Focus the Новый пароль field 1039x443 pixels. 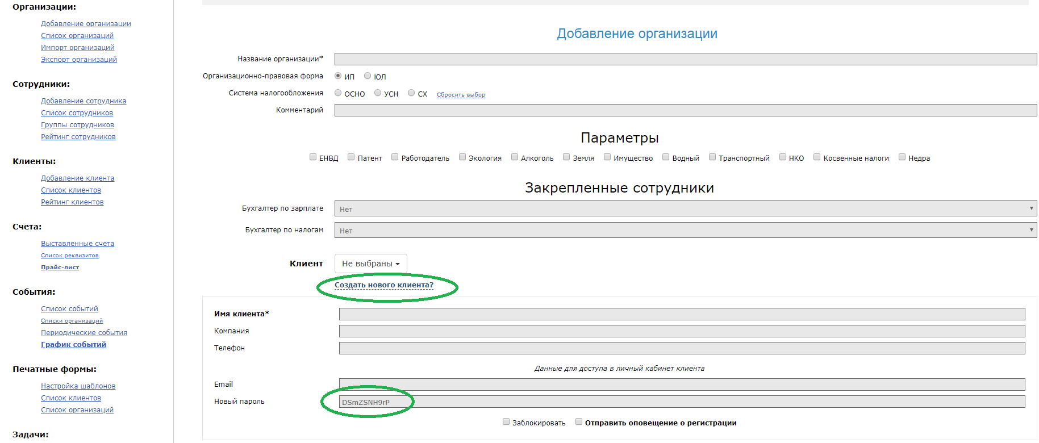tap(682, 402)
